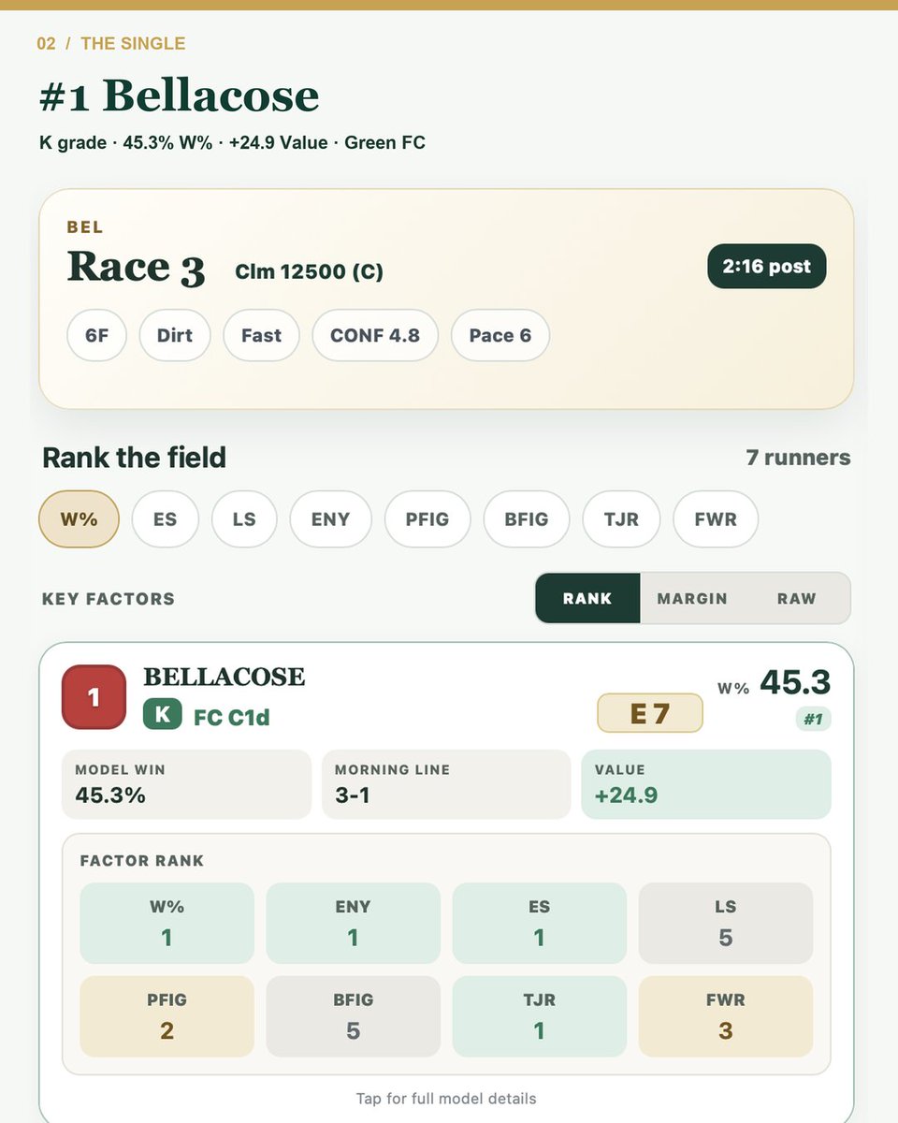Tap for full model details link

click(x=446, y=1098)
